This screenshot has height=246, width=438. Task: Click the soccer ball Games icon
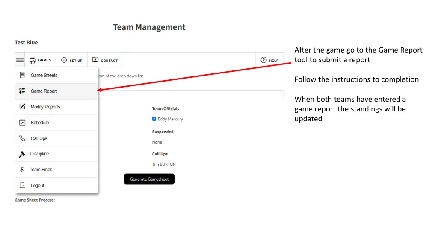(x=33, y=60)
